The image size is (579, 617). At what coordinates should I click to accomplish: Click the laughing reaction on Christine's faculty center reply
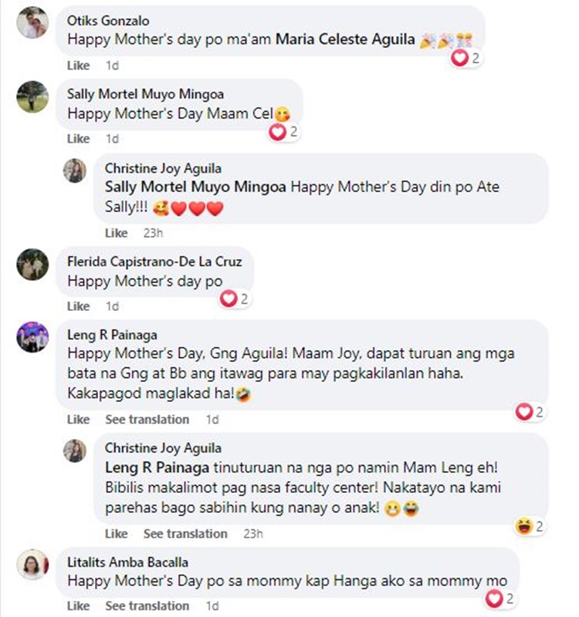click(x=530, y=526)
